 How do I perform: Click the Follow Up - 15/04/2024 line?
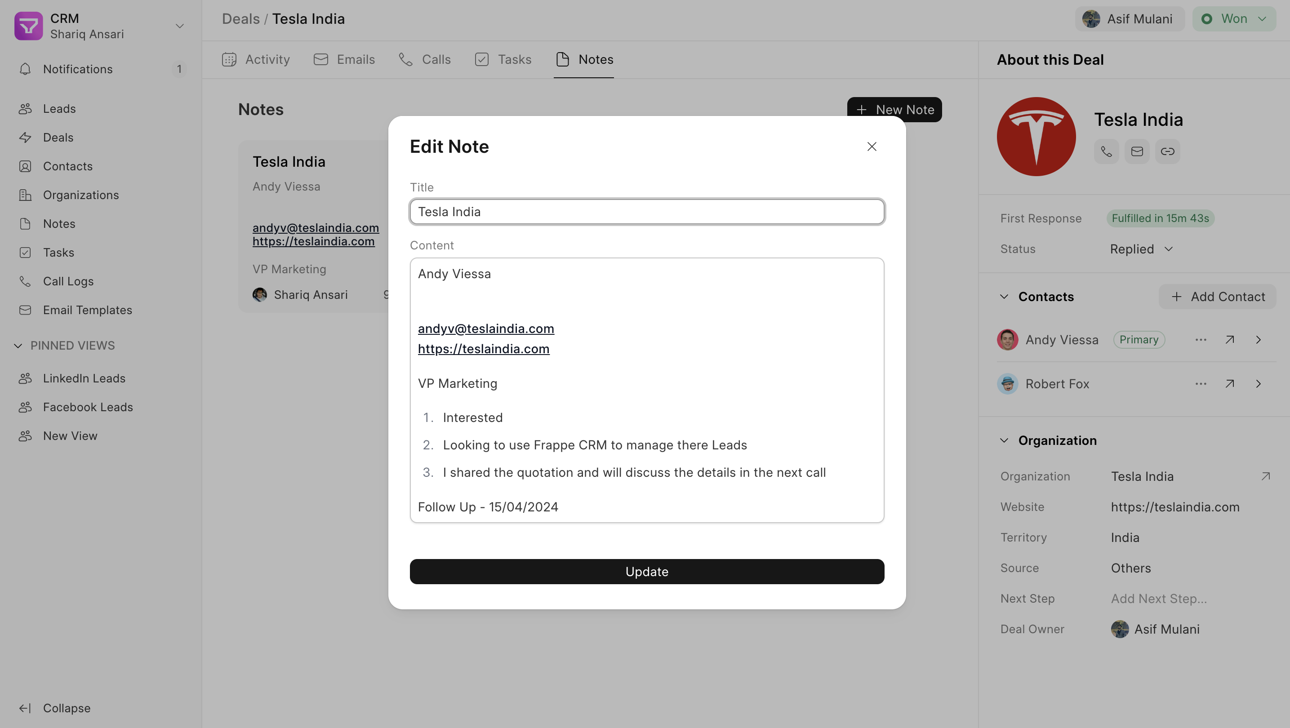coord(488,507)
